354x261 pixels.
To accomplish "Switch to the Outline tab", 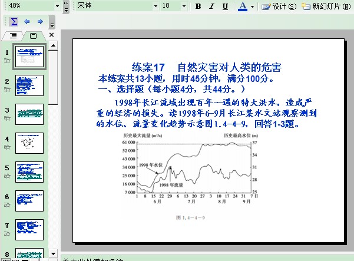I will coord(14,36).
